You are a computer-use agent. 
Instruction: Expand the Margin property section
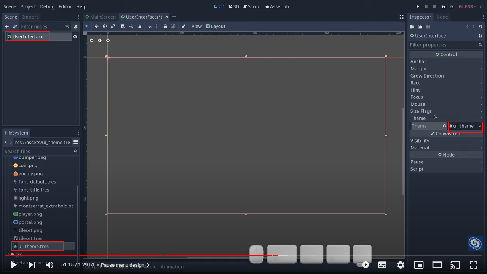446,69
